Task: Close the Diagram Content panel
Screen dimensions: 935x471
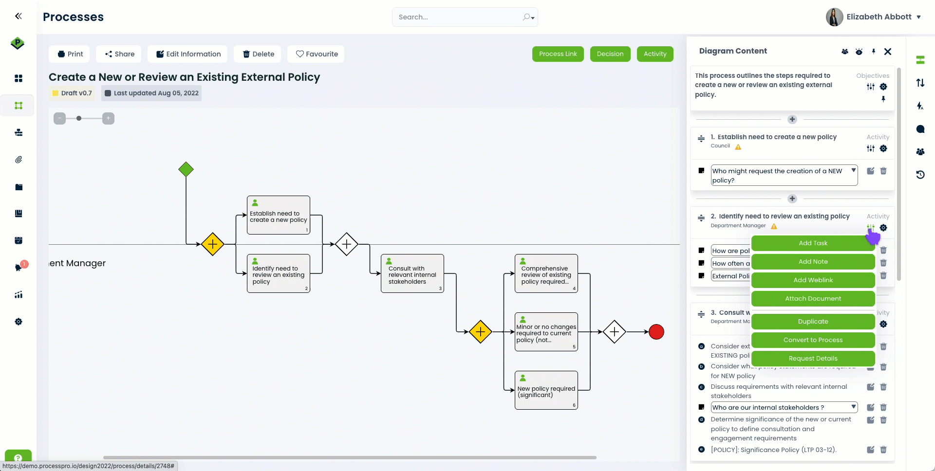Action: click(888, 52)
